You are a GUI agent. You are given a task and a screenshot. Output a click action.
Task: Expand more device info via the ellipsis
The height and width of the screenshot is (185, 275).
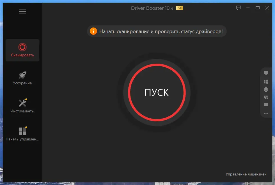[x=266, y=113]
